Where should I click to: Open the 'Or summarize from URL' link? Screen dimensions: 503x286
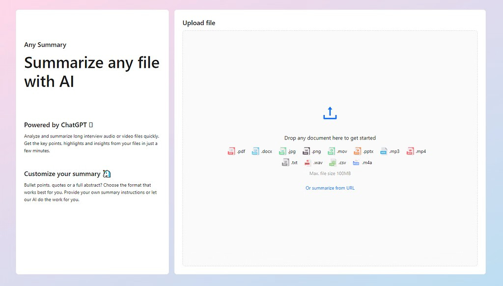[330, 188]
